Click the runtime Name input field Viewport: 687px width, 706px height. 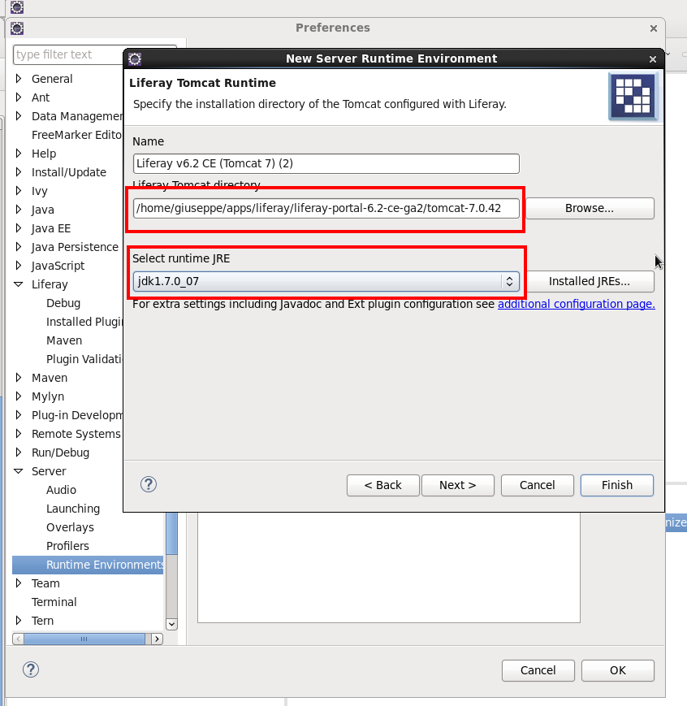click(326, 163)
